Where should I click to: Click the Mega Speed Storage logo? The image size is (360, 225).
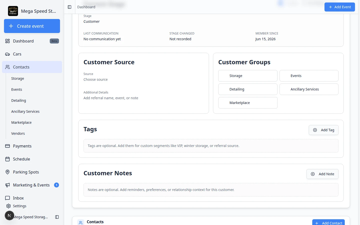(x=13, y=11)
